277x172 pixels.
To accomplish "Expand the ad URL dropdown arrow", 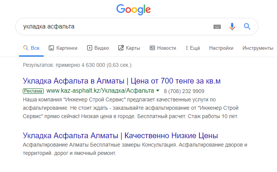I will coord(158,91).
